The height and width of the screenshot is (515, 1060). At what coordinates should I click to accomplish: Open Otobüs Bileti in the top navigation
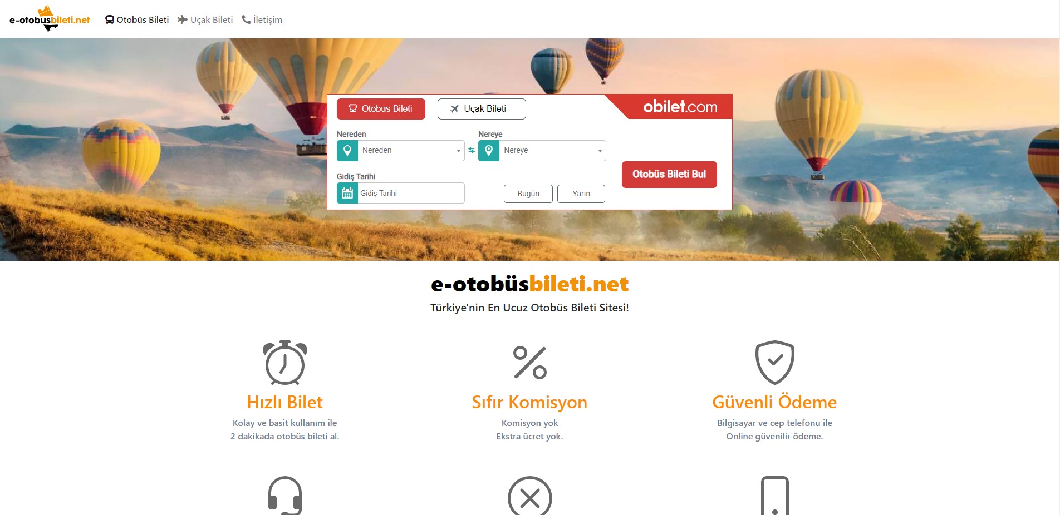[x=137, y=20]
